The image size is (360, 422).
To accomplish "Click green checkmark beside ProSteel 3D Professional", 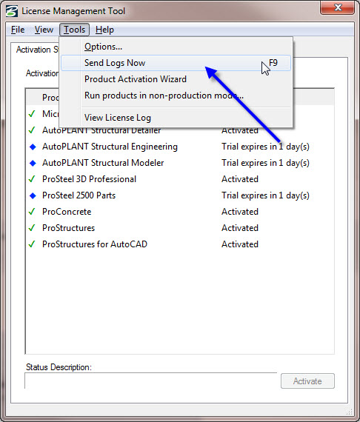I will click(x=32, y=179).
